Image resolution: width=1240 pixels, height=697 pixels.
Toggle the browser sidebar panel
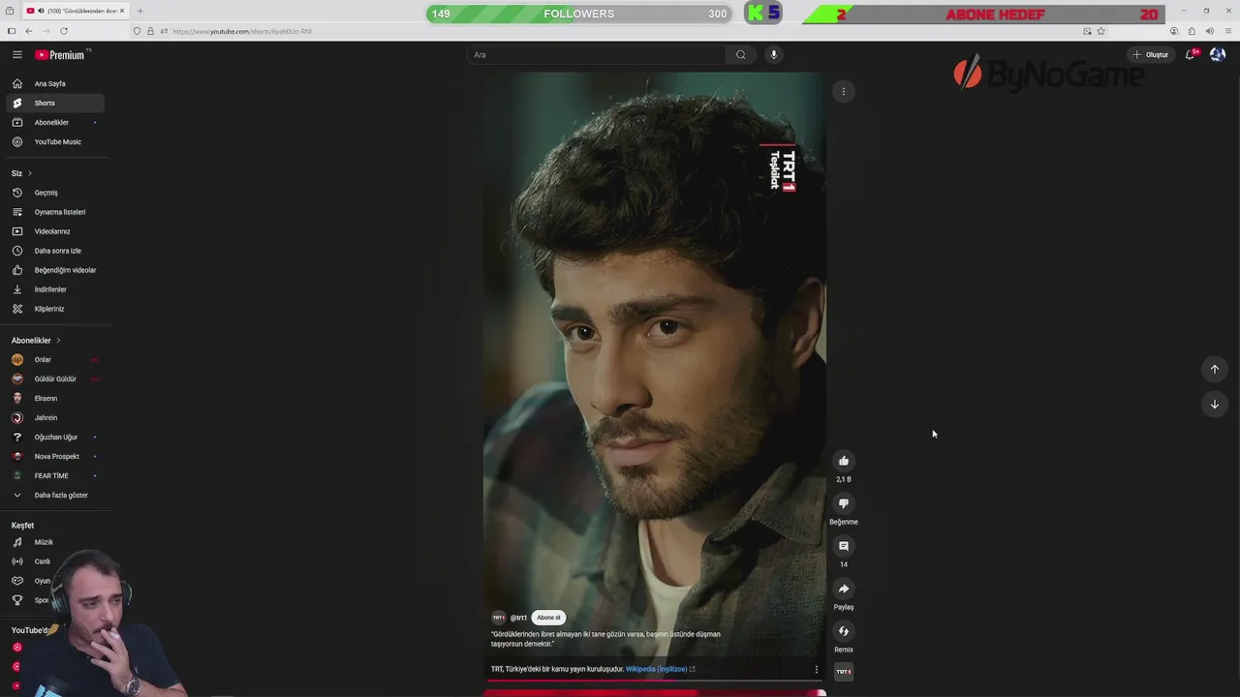point(11,31)
